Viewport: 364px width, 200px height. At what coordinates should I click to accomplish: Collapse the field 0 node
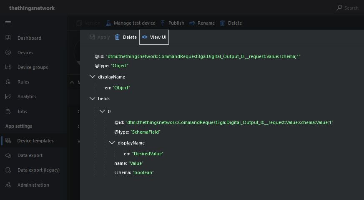(103, 111)
